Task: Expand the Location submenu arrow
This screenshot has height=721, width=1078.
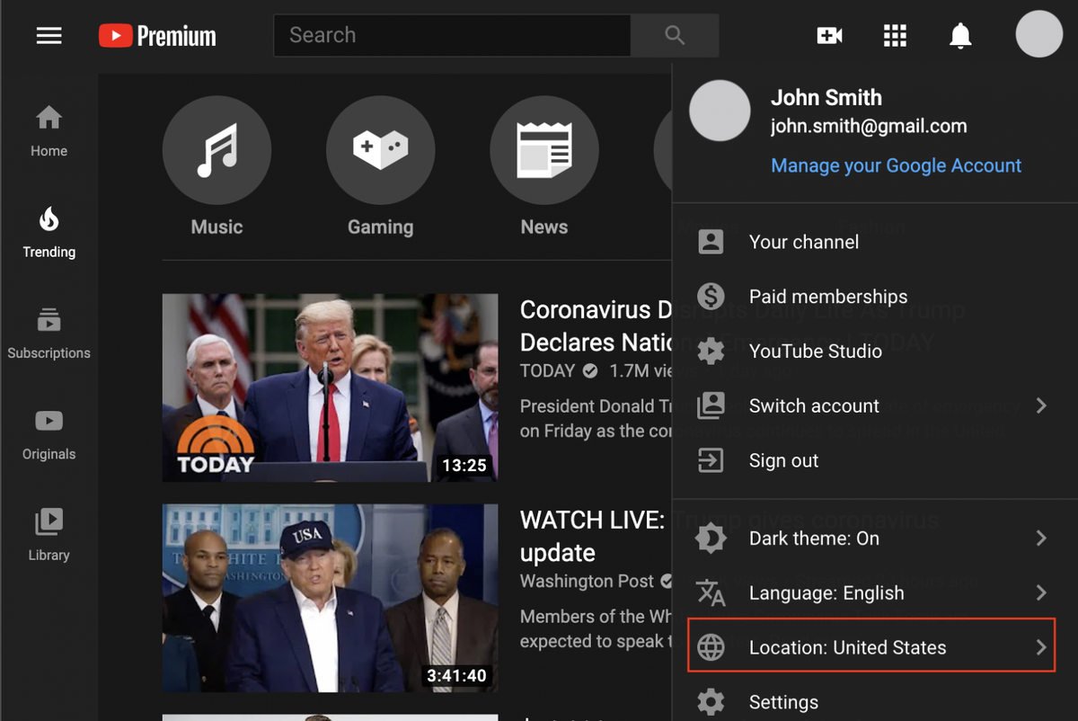Action: (x=1041, y=647)
